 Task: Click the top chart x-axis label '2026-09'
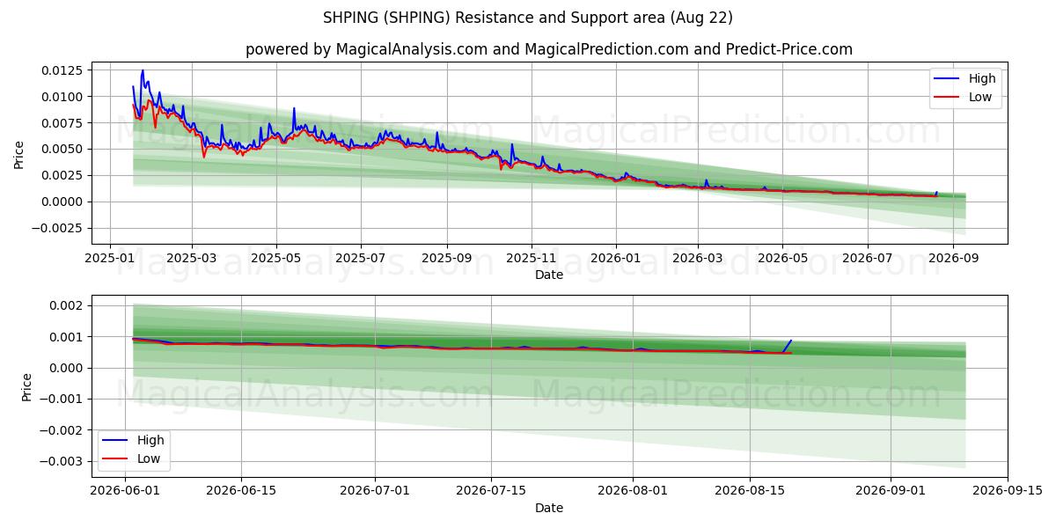click(x=952, y=259)
